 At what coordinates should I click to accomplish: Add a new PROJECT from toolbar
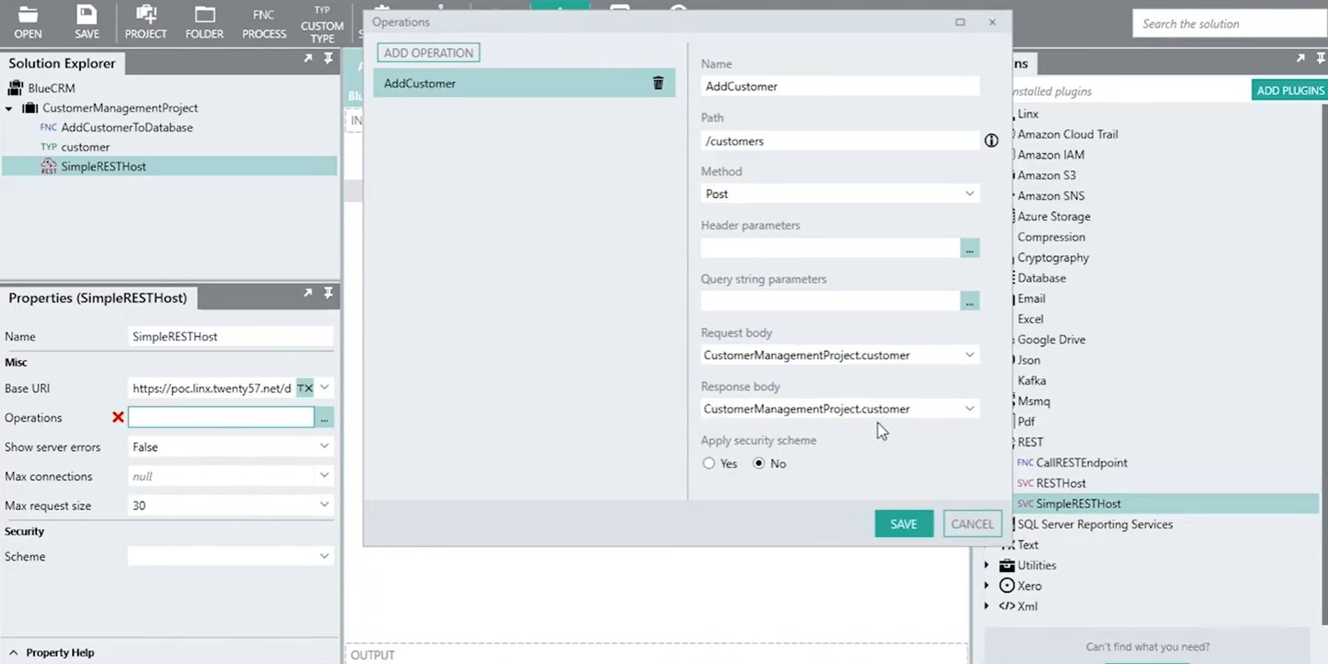click(x=145, y=22)
